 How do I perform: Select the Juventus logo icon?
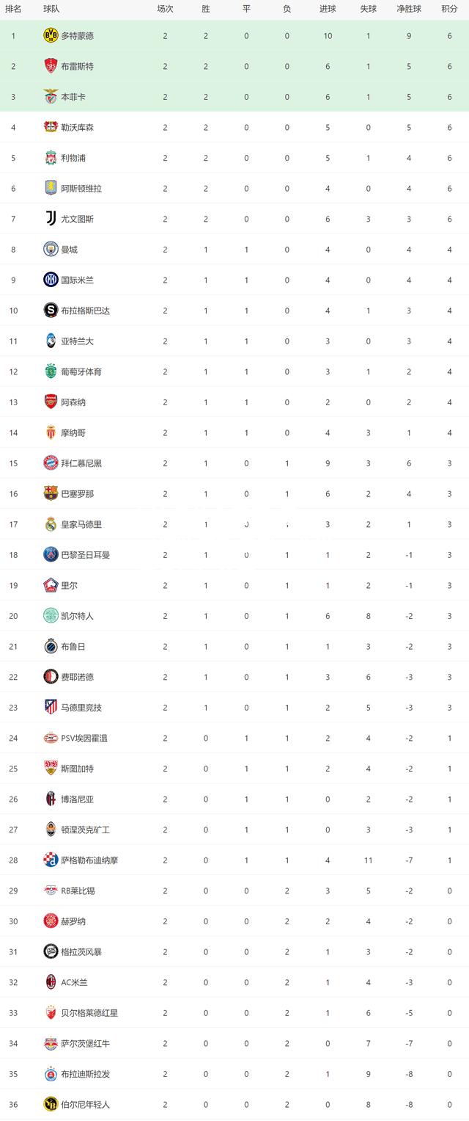click(51, 219)
